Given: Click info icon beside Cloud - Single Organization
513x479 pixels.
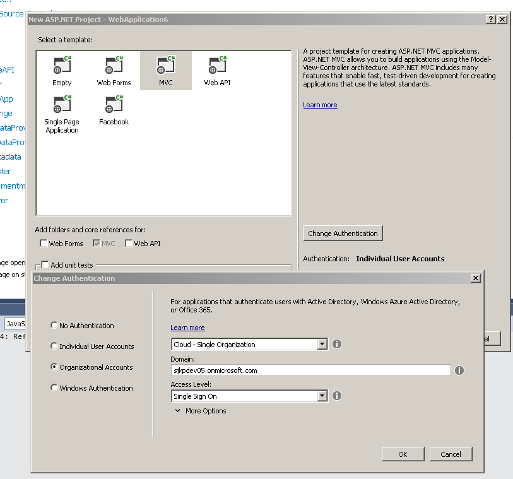Looking at the screenshot, I should (x=337, y=344).
